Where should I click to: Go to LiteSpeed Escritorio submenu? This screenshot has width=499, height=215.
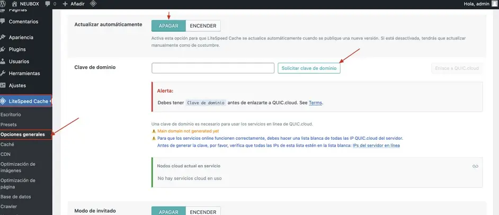(11, 114)
